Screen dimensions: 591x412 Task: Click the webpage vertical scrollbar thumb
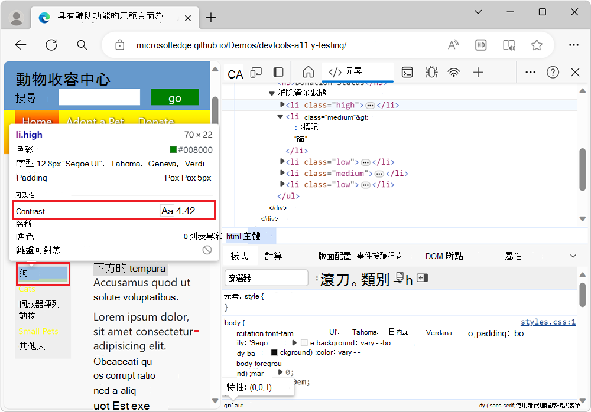(x=215, y=111)
